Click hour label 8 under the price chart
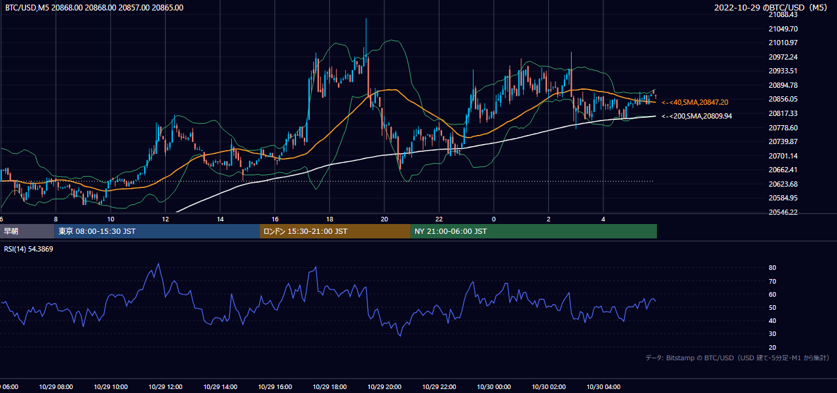Viewport: 837px width, 393px height. pyautogui.click(x=56, y=219)
